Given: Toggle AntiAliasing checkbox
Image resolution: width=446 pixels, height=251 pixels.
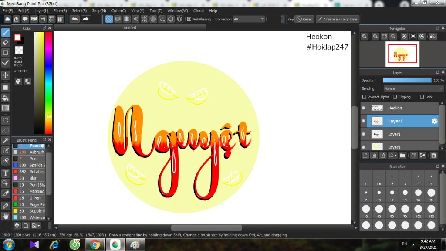Looking at the screenshot, I should [x=189, y=19].
